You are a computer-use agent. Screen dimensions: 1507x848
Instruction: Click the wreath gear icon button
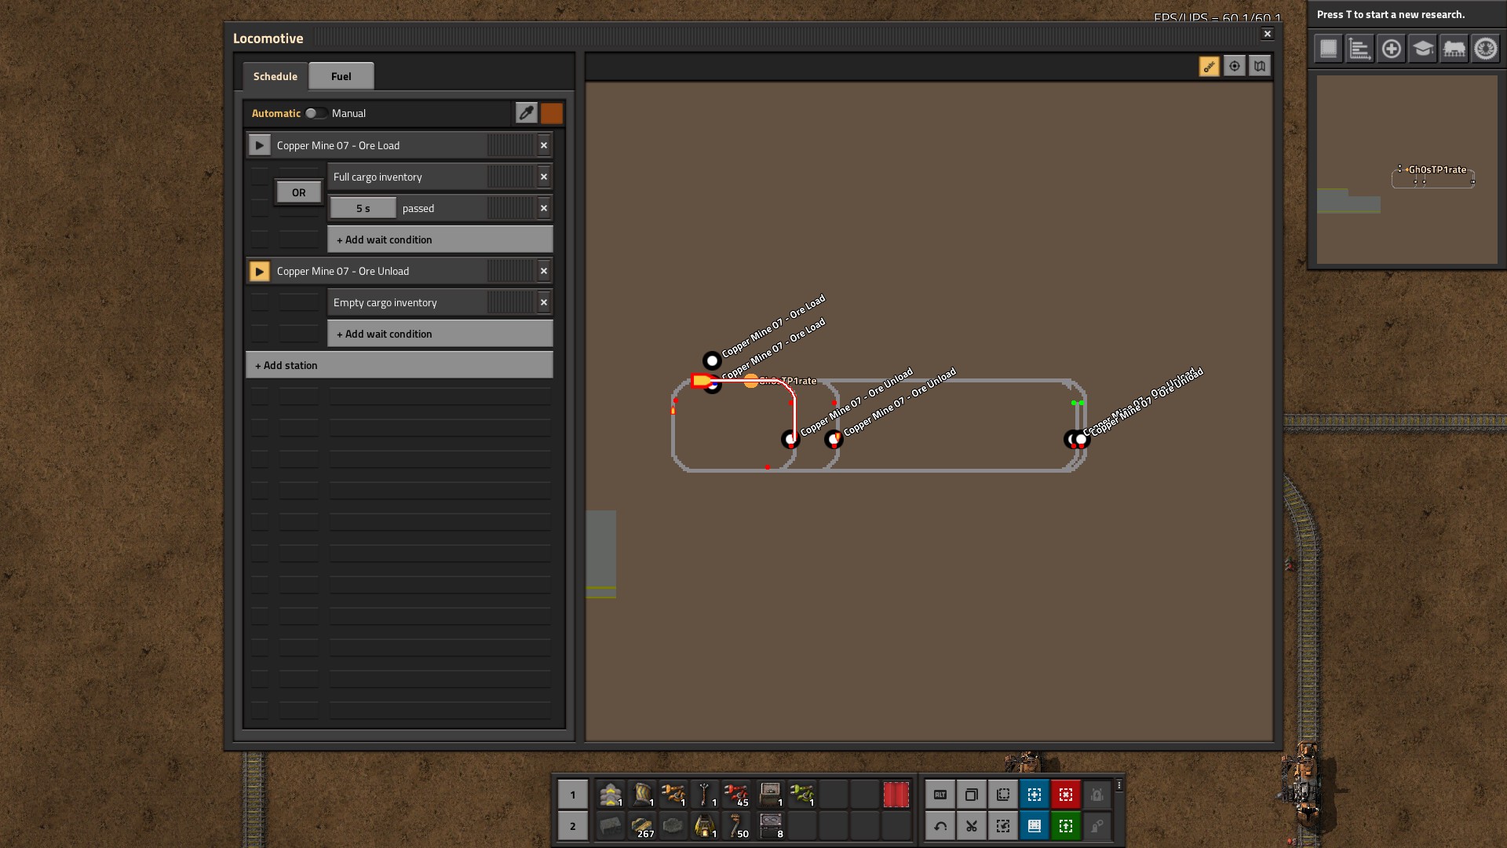tap(1485, 49)
